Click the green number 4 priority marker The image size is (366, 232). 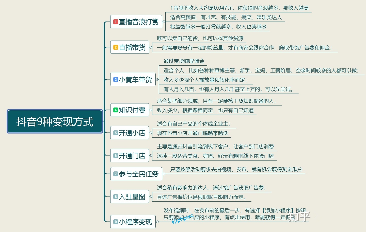(x=116, y=110)
